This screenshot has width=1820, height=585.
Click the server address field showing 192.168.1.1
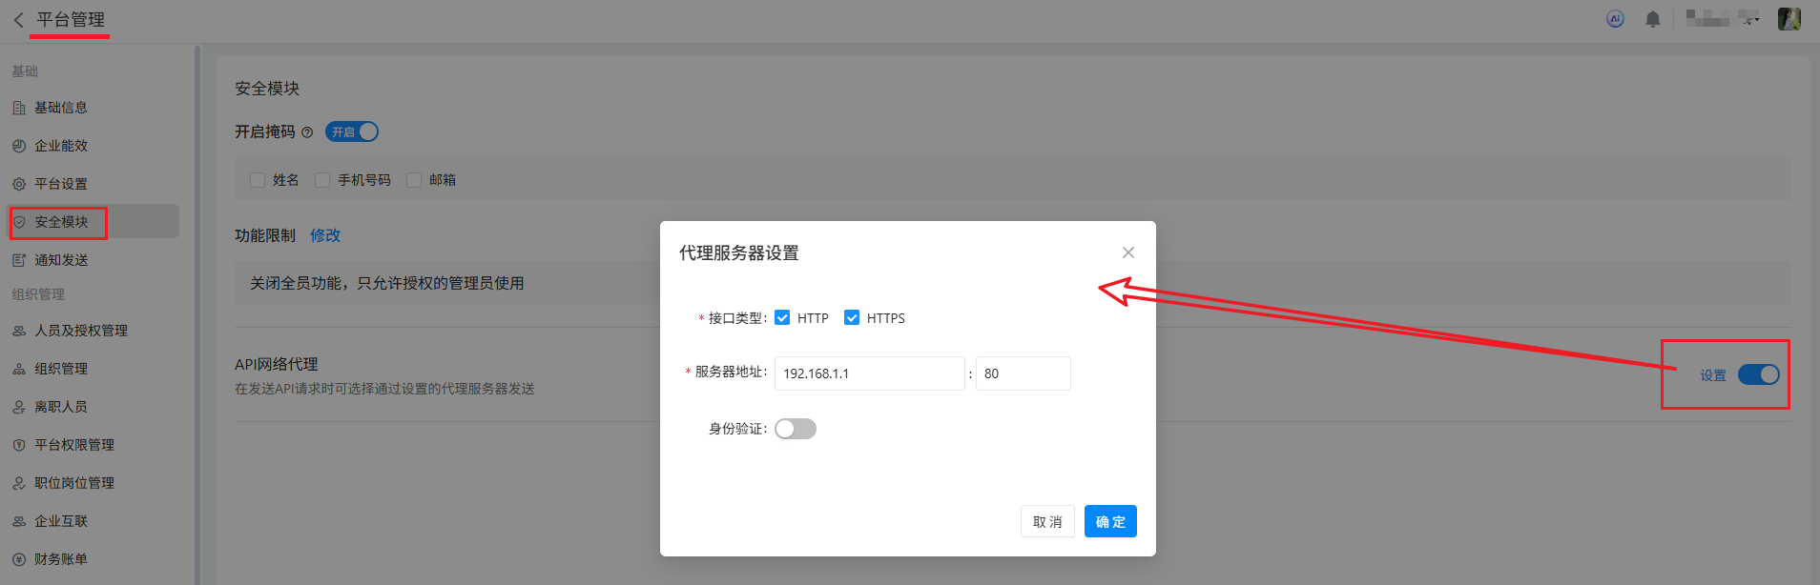(x=870, y=373)
